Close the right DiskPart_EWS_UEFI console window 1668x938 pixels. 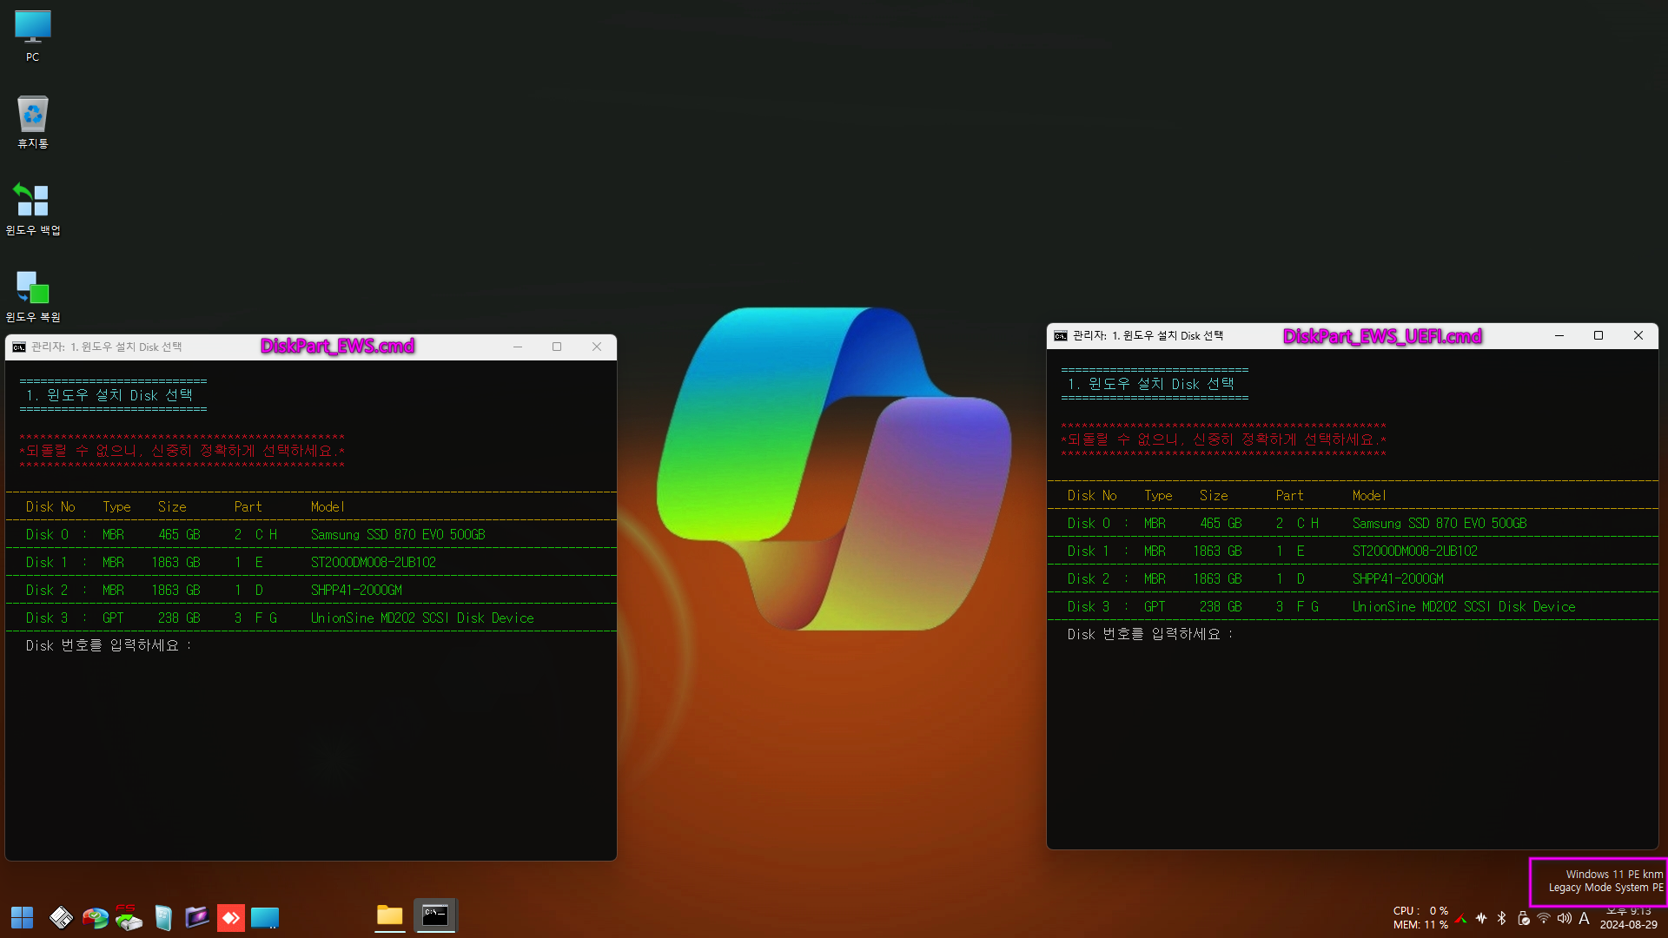coord(1638,336)
